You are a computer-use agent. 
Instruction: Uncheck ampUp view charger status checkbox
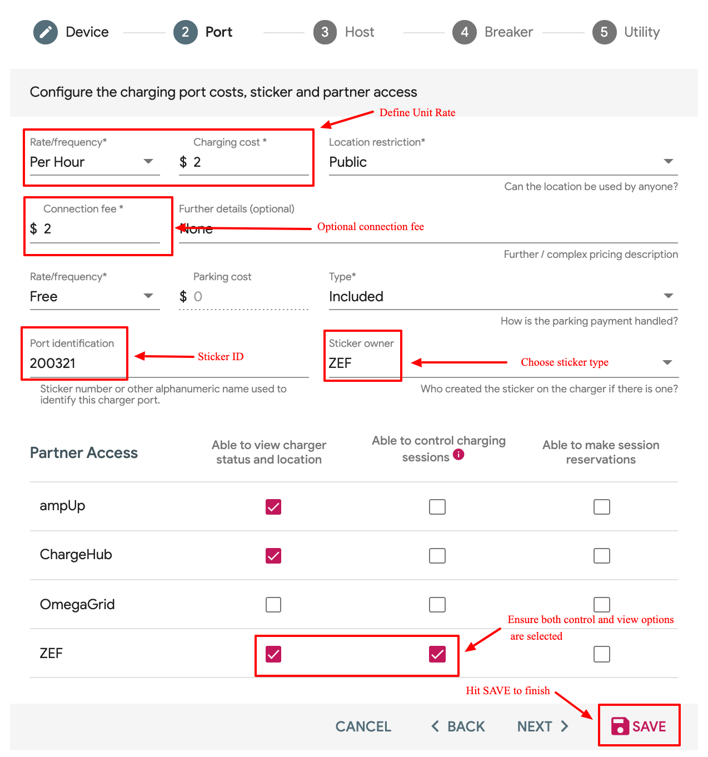(273, 507)
